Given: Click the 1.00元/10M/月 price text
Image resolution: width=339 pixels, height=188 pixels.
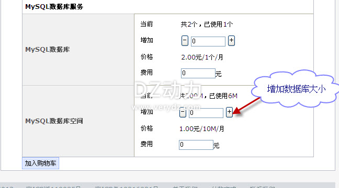Looking at the screenshot, I should click(202, 129).
